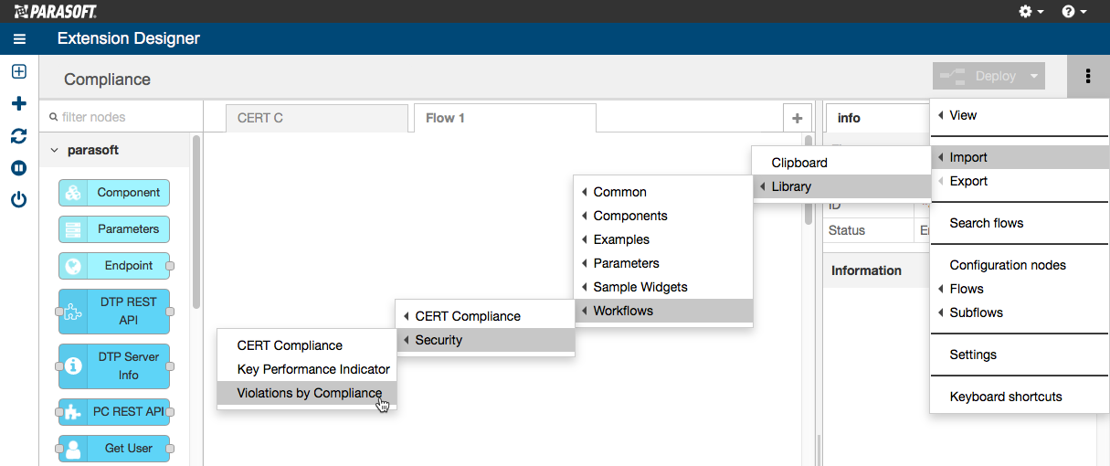Open the hamburger navigation menu
The image size is (1110, 466).
pyautogui.click(x=19, y=39)
